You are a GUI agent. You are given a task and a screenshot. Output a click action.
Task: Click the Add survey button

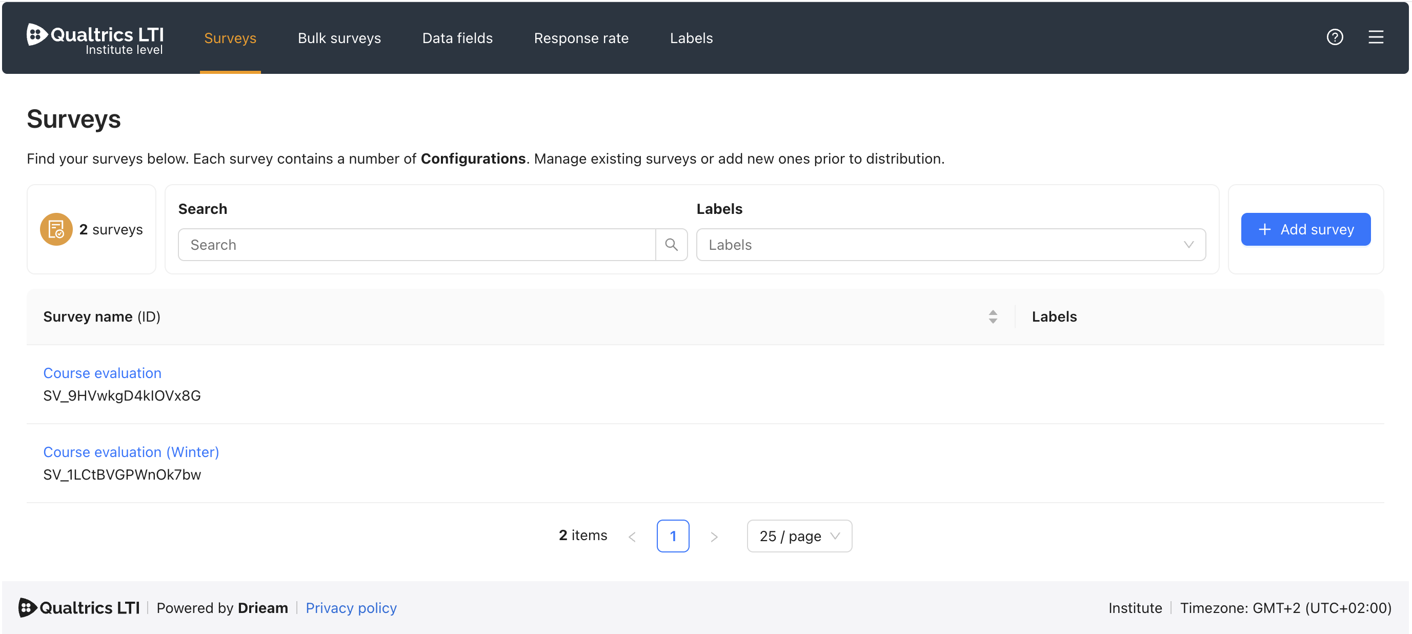point(1306,229)
